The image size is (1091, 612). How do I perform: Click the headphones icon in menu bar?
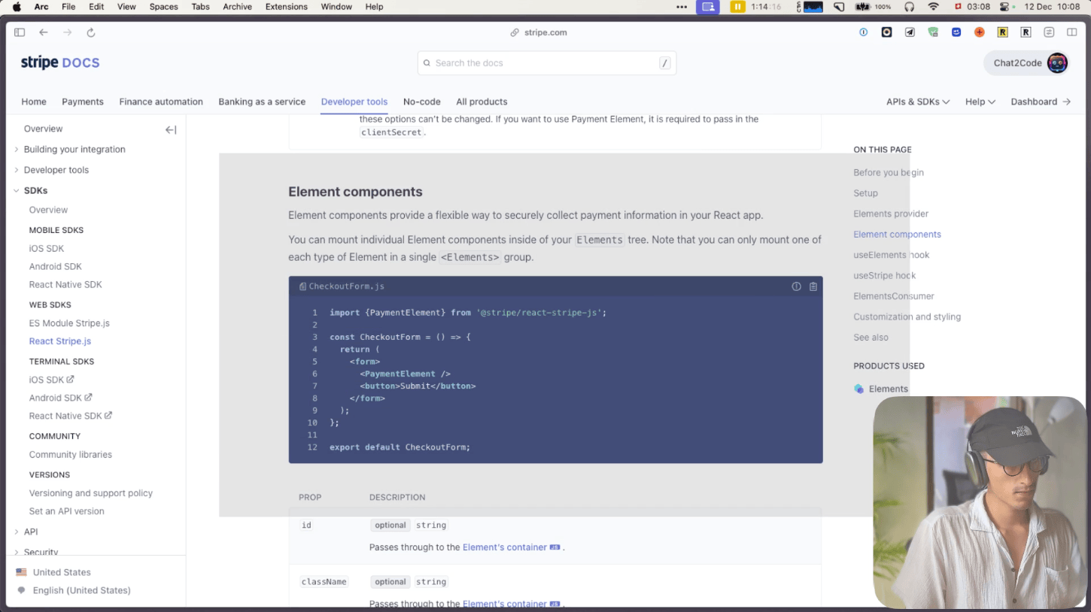pos(909,7)
